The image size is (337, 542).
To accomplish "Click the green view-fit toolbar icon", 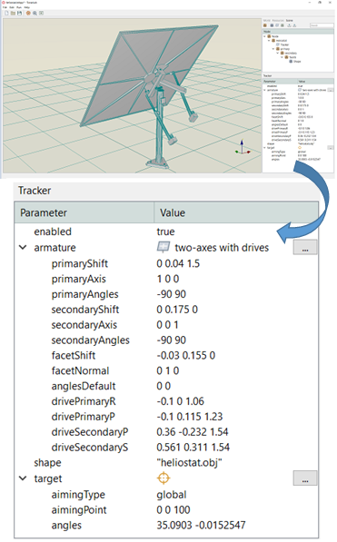I will (x=41, y=13).
